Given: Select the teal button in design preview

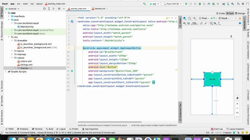Looking at the screenshot, I should (212, 79).
